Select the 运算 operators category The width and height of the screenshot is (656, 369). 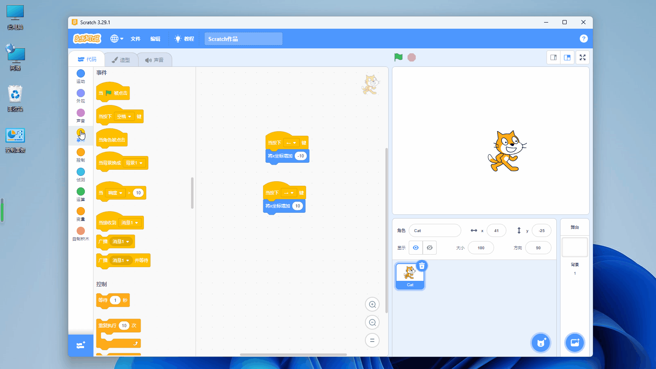pyautogui.click(x=81, y=194)
